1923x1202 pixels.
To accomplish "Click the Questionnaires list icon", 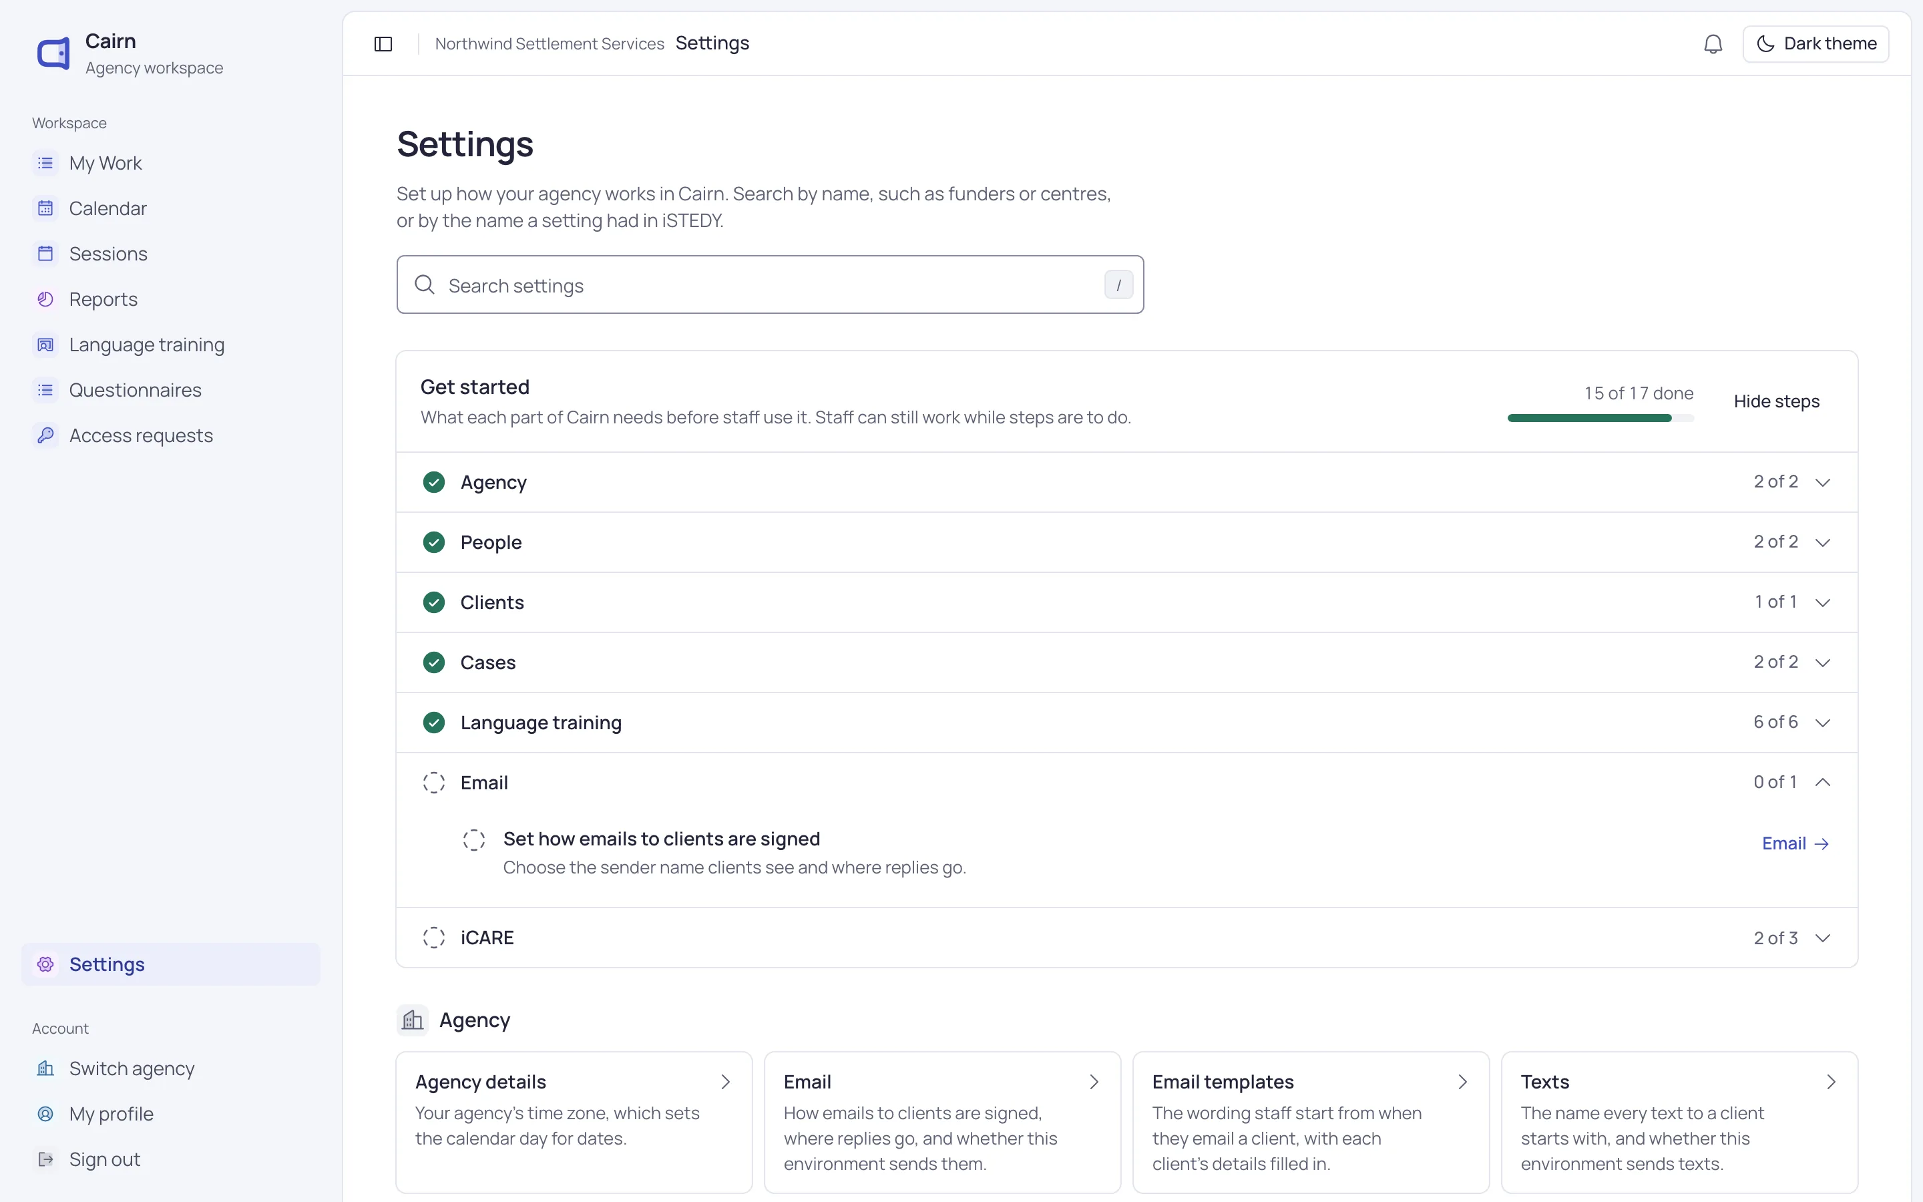I will (45, 389).
